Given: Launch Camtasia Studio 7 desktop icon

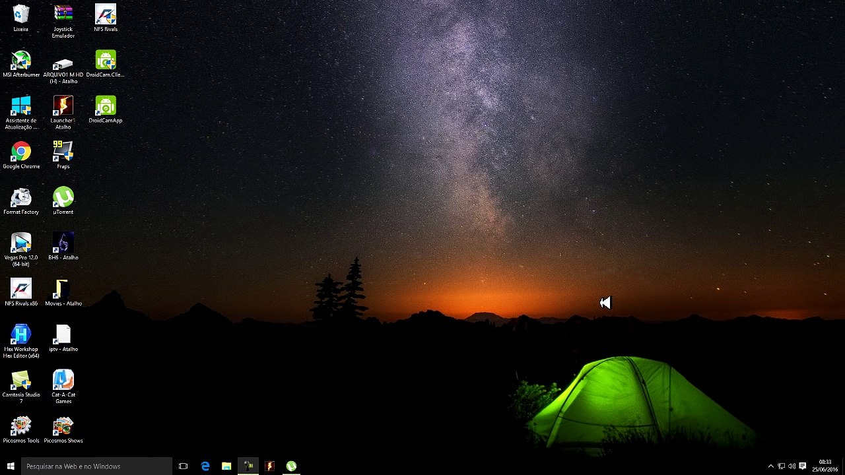Looking at the screenshot, I should (21, 387).
